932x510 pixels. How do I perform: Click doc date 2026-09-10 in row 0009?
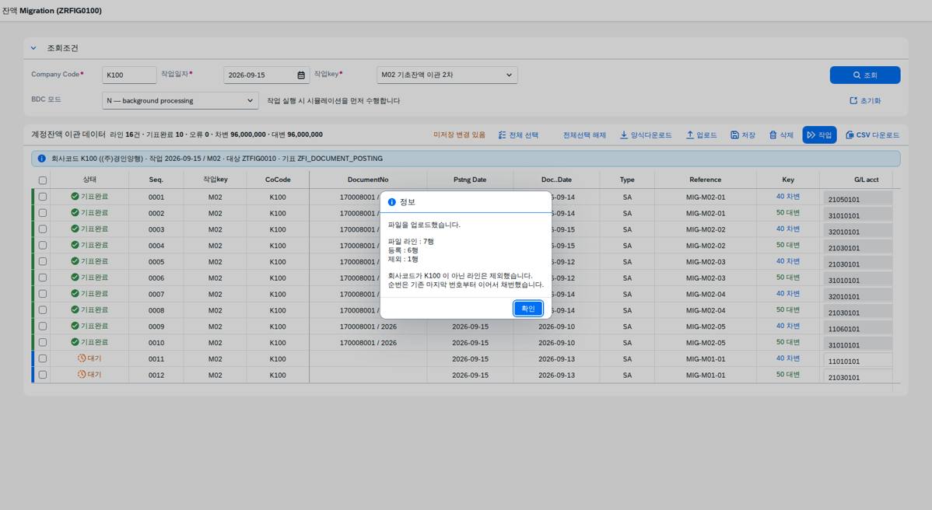point(556,327)
